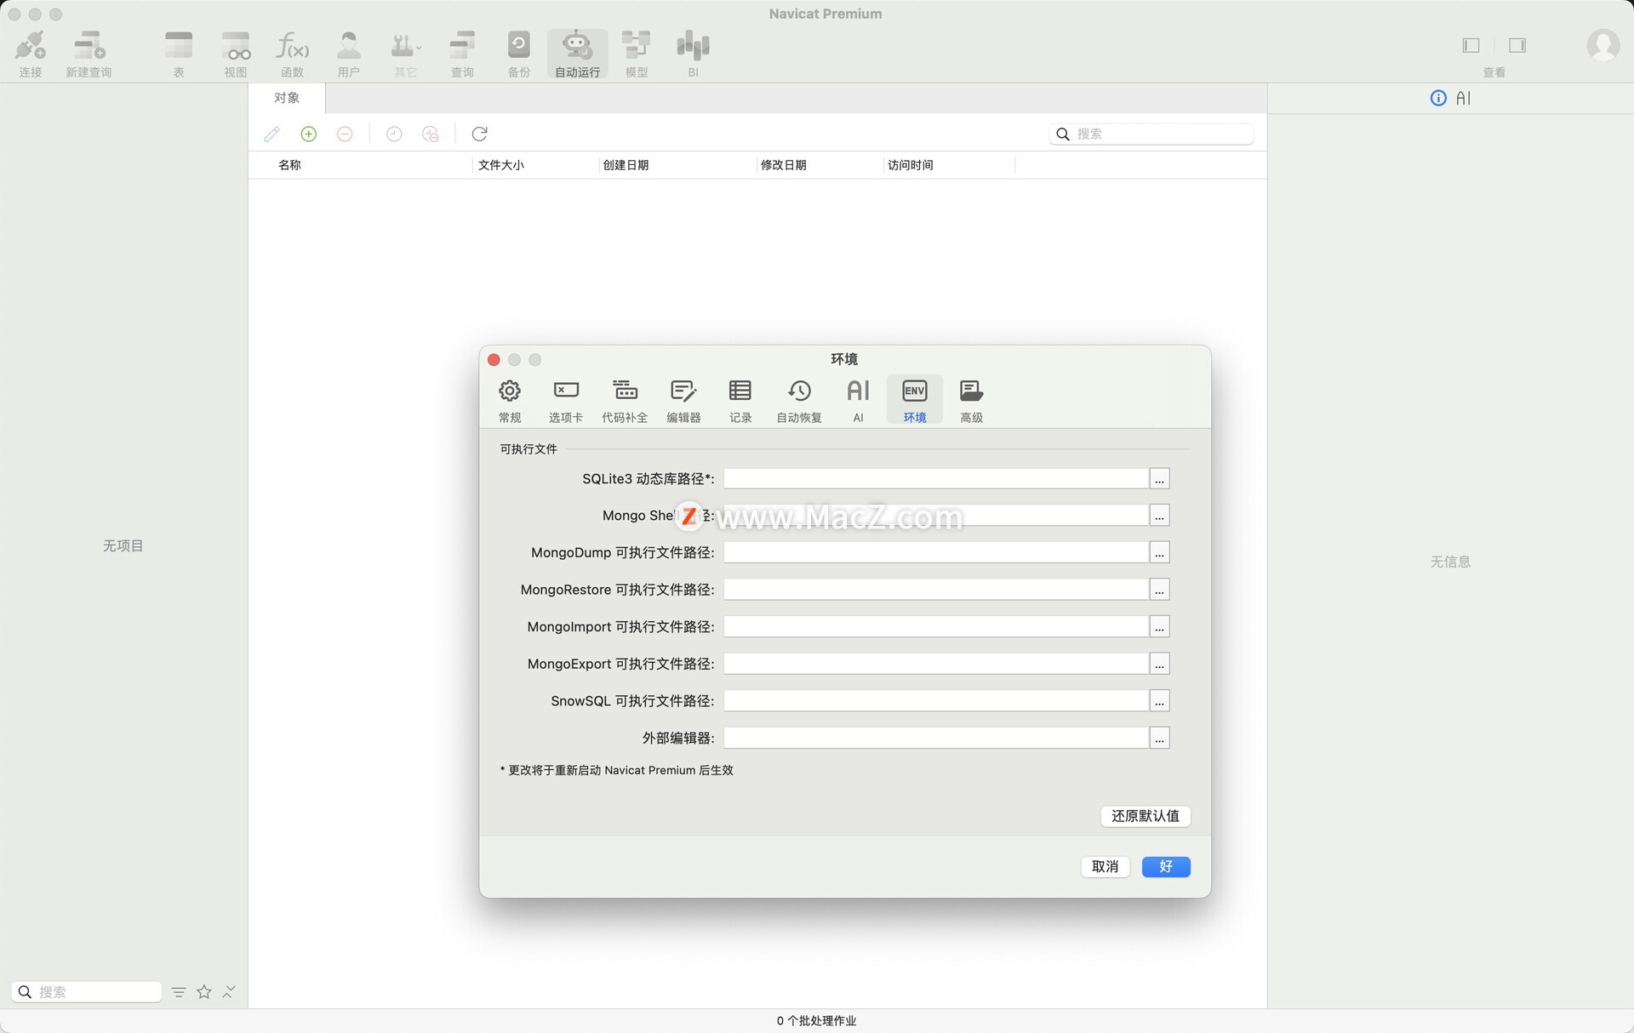Click the filter lines icon in sidebar footer
Screen dimensions: 1634x1033
click(x=179, y=992)
